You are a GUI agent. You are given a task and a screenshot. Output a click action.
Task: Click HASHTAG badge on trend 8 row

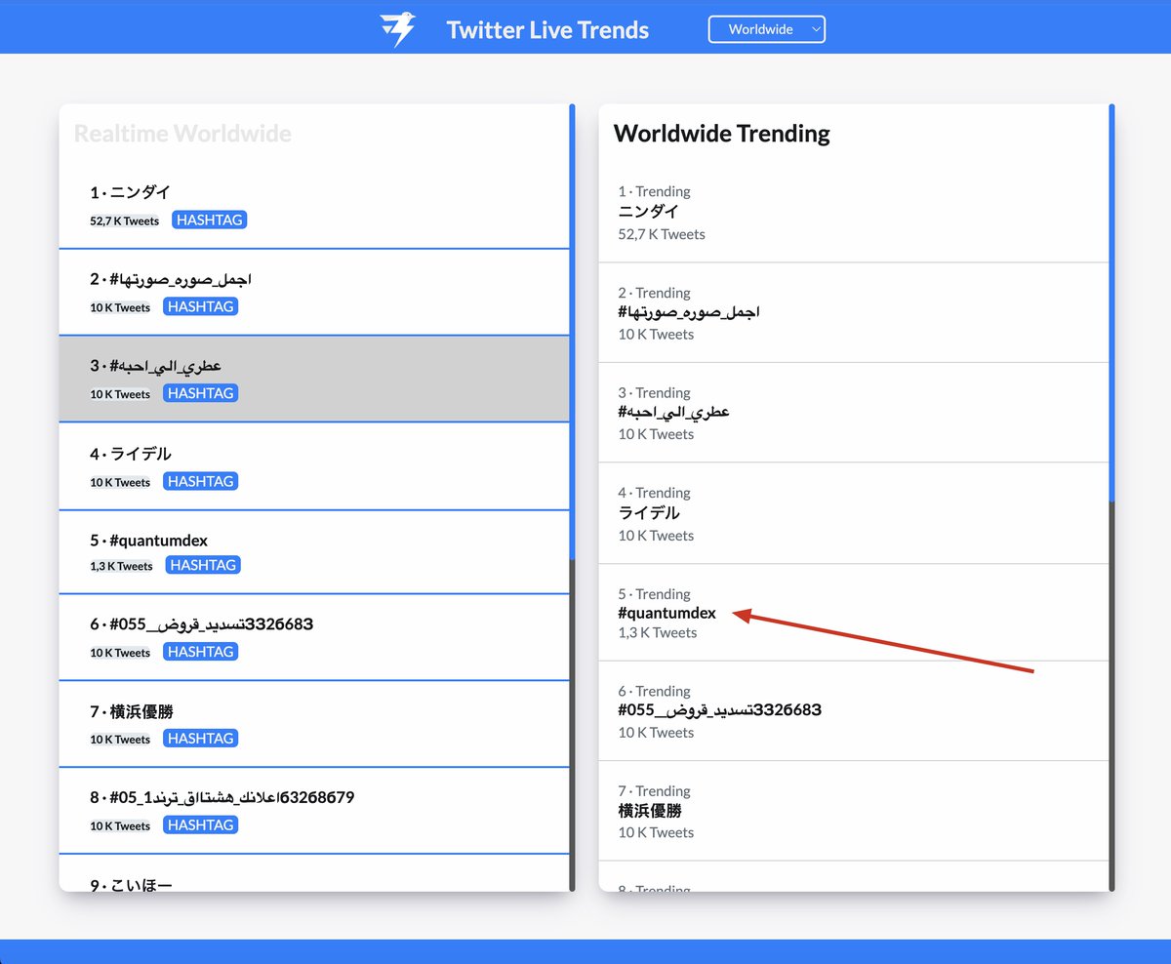click(201, 825)
